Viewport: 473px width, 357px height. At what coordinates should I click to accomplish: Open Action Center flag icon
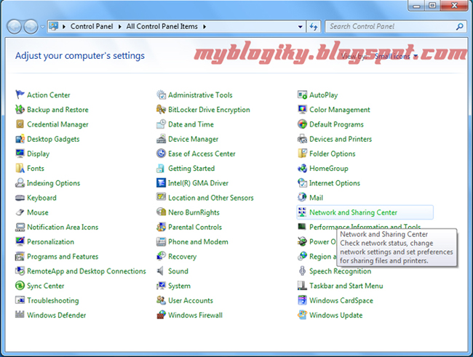(20, 95)
